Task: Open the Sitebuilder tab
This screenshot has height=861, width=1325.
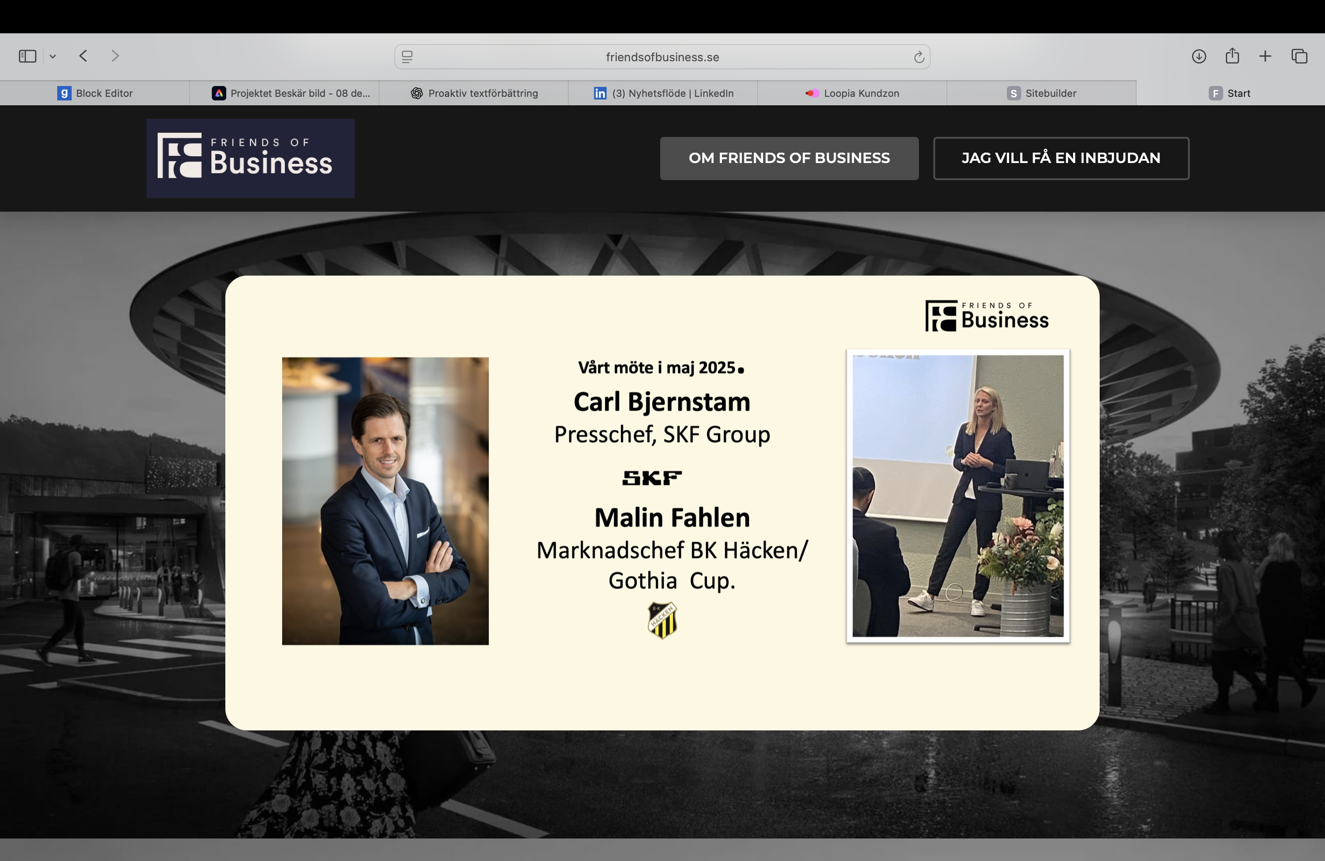Action: coord(1041,93)
